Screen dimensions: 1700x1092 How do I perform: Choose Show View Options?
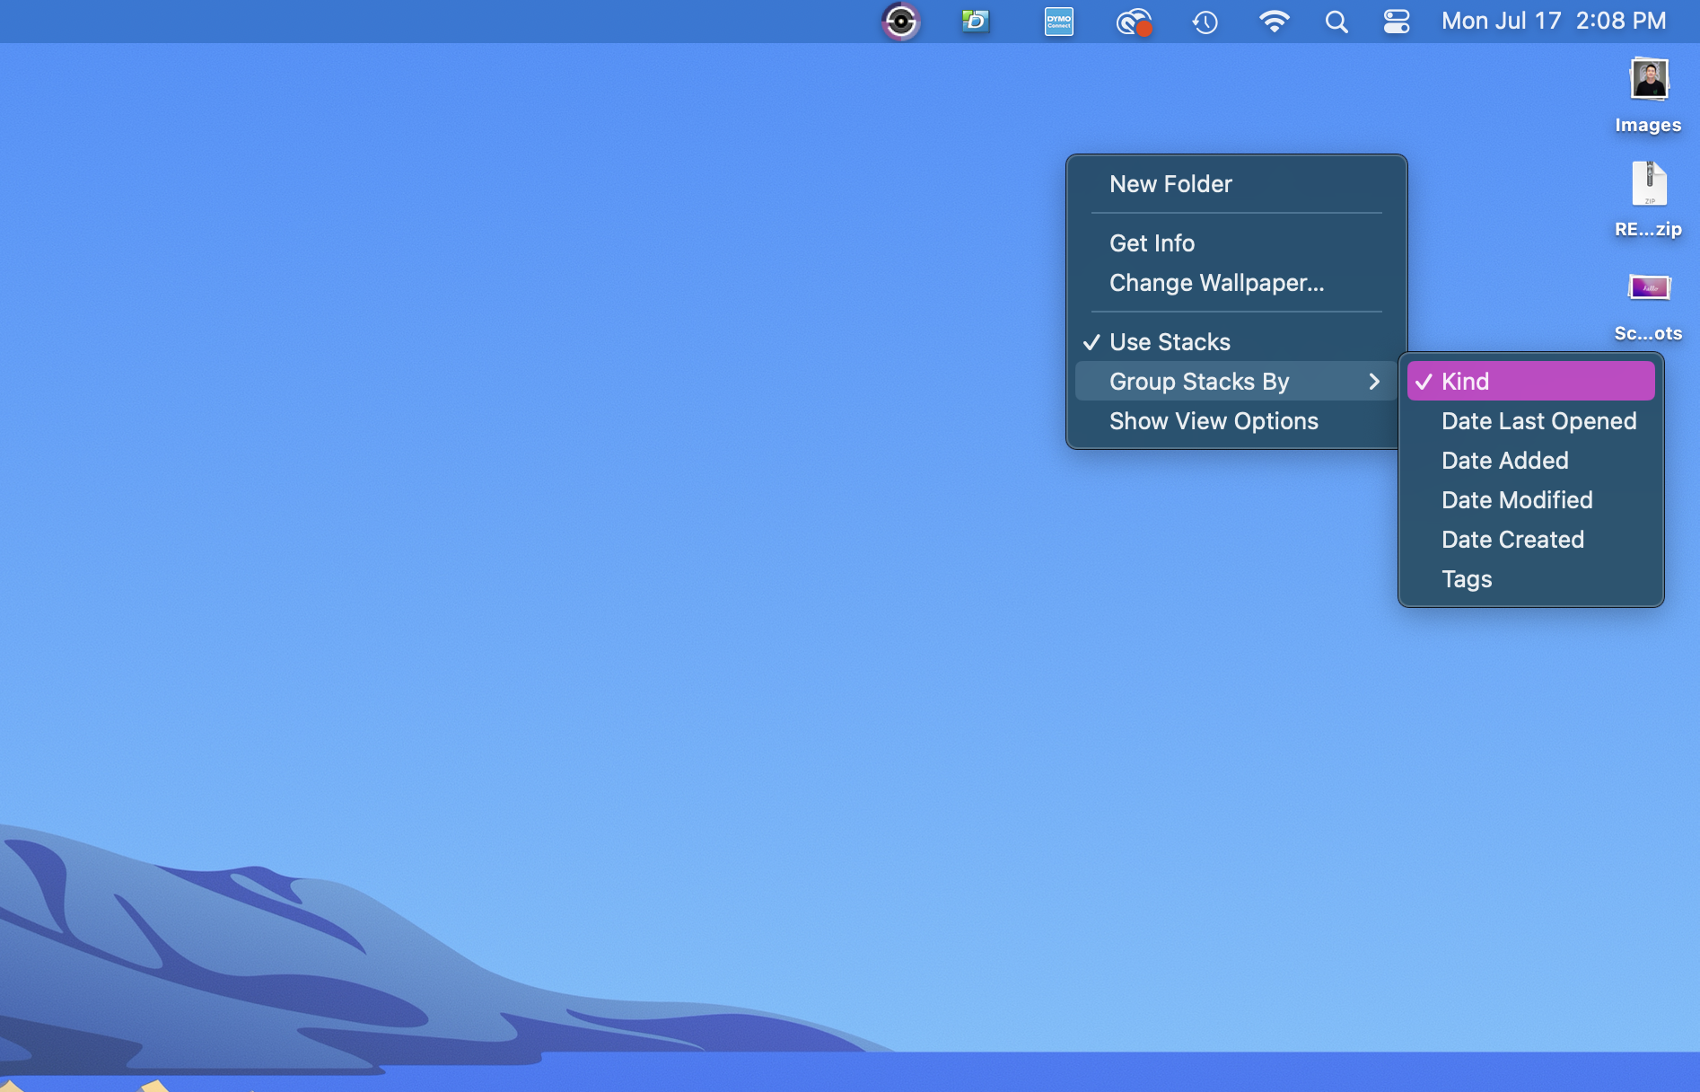pyautogui.click(x=1236, y=421)
